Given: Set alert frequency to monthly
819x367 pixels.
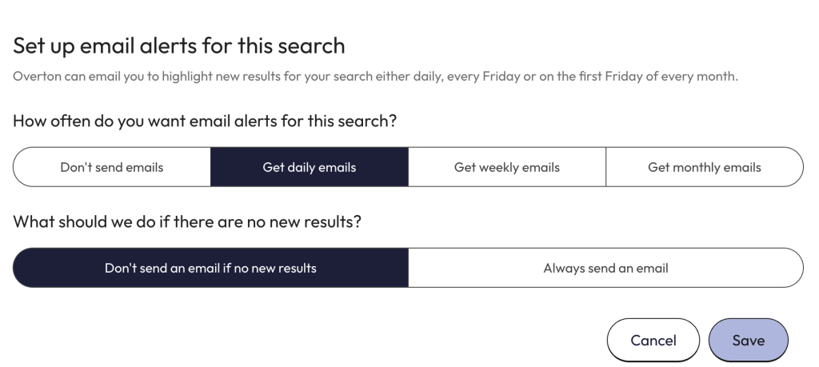Looking at the screenshot, I should (x=704, y=167).
